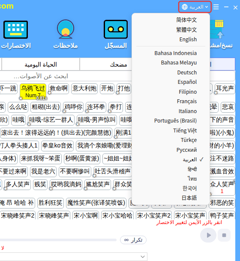Image resolution: width=240 pixels, height=261 pixels.
Task: Expand the bottom combo box arrow
Action: (143, 257)
